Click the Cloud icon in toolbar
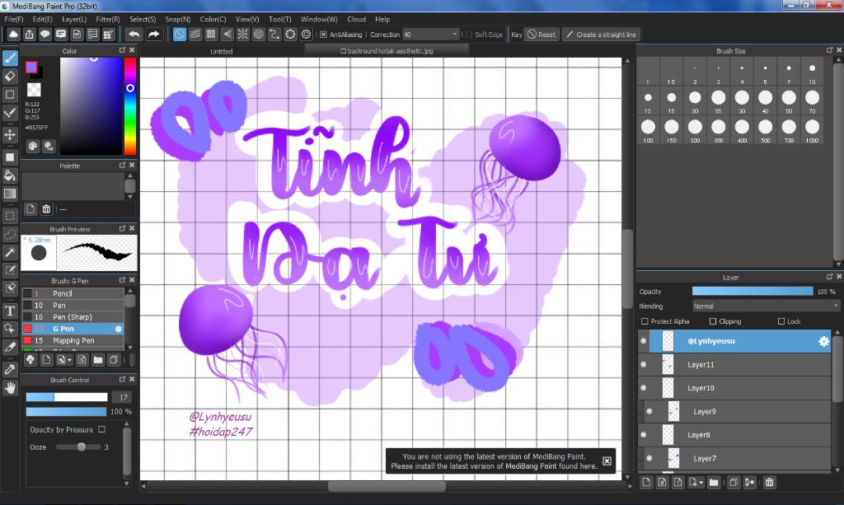The width and height of the screenshot is (844, 505). pyautogui.click(x=13, y=35)
